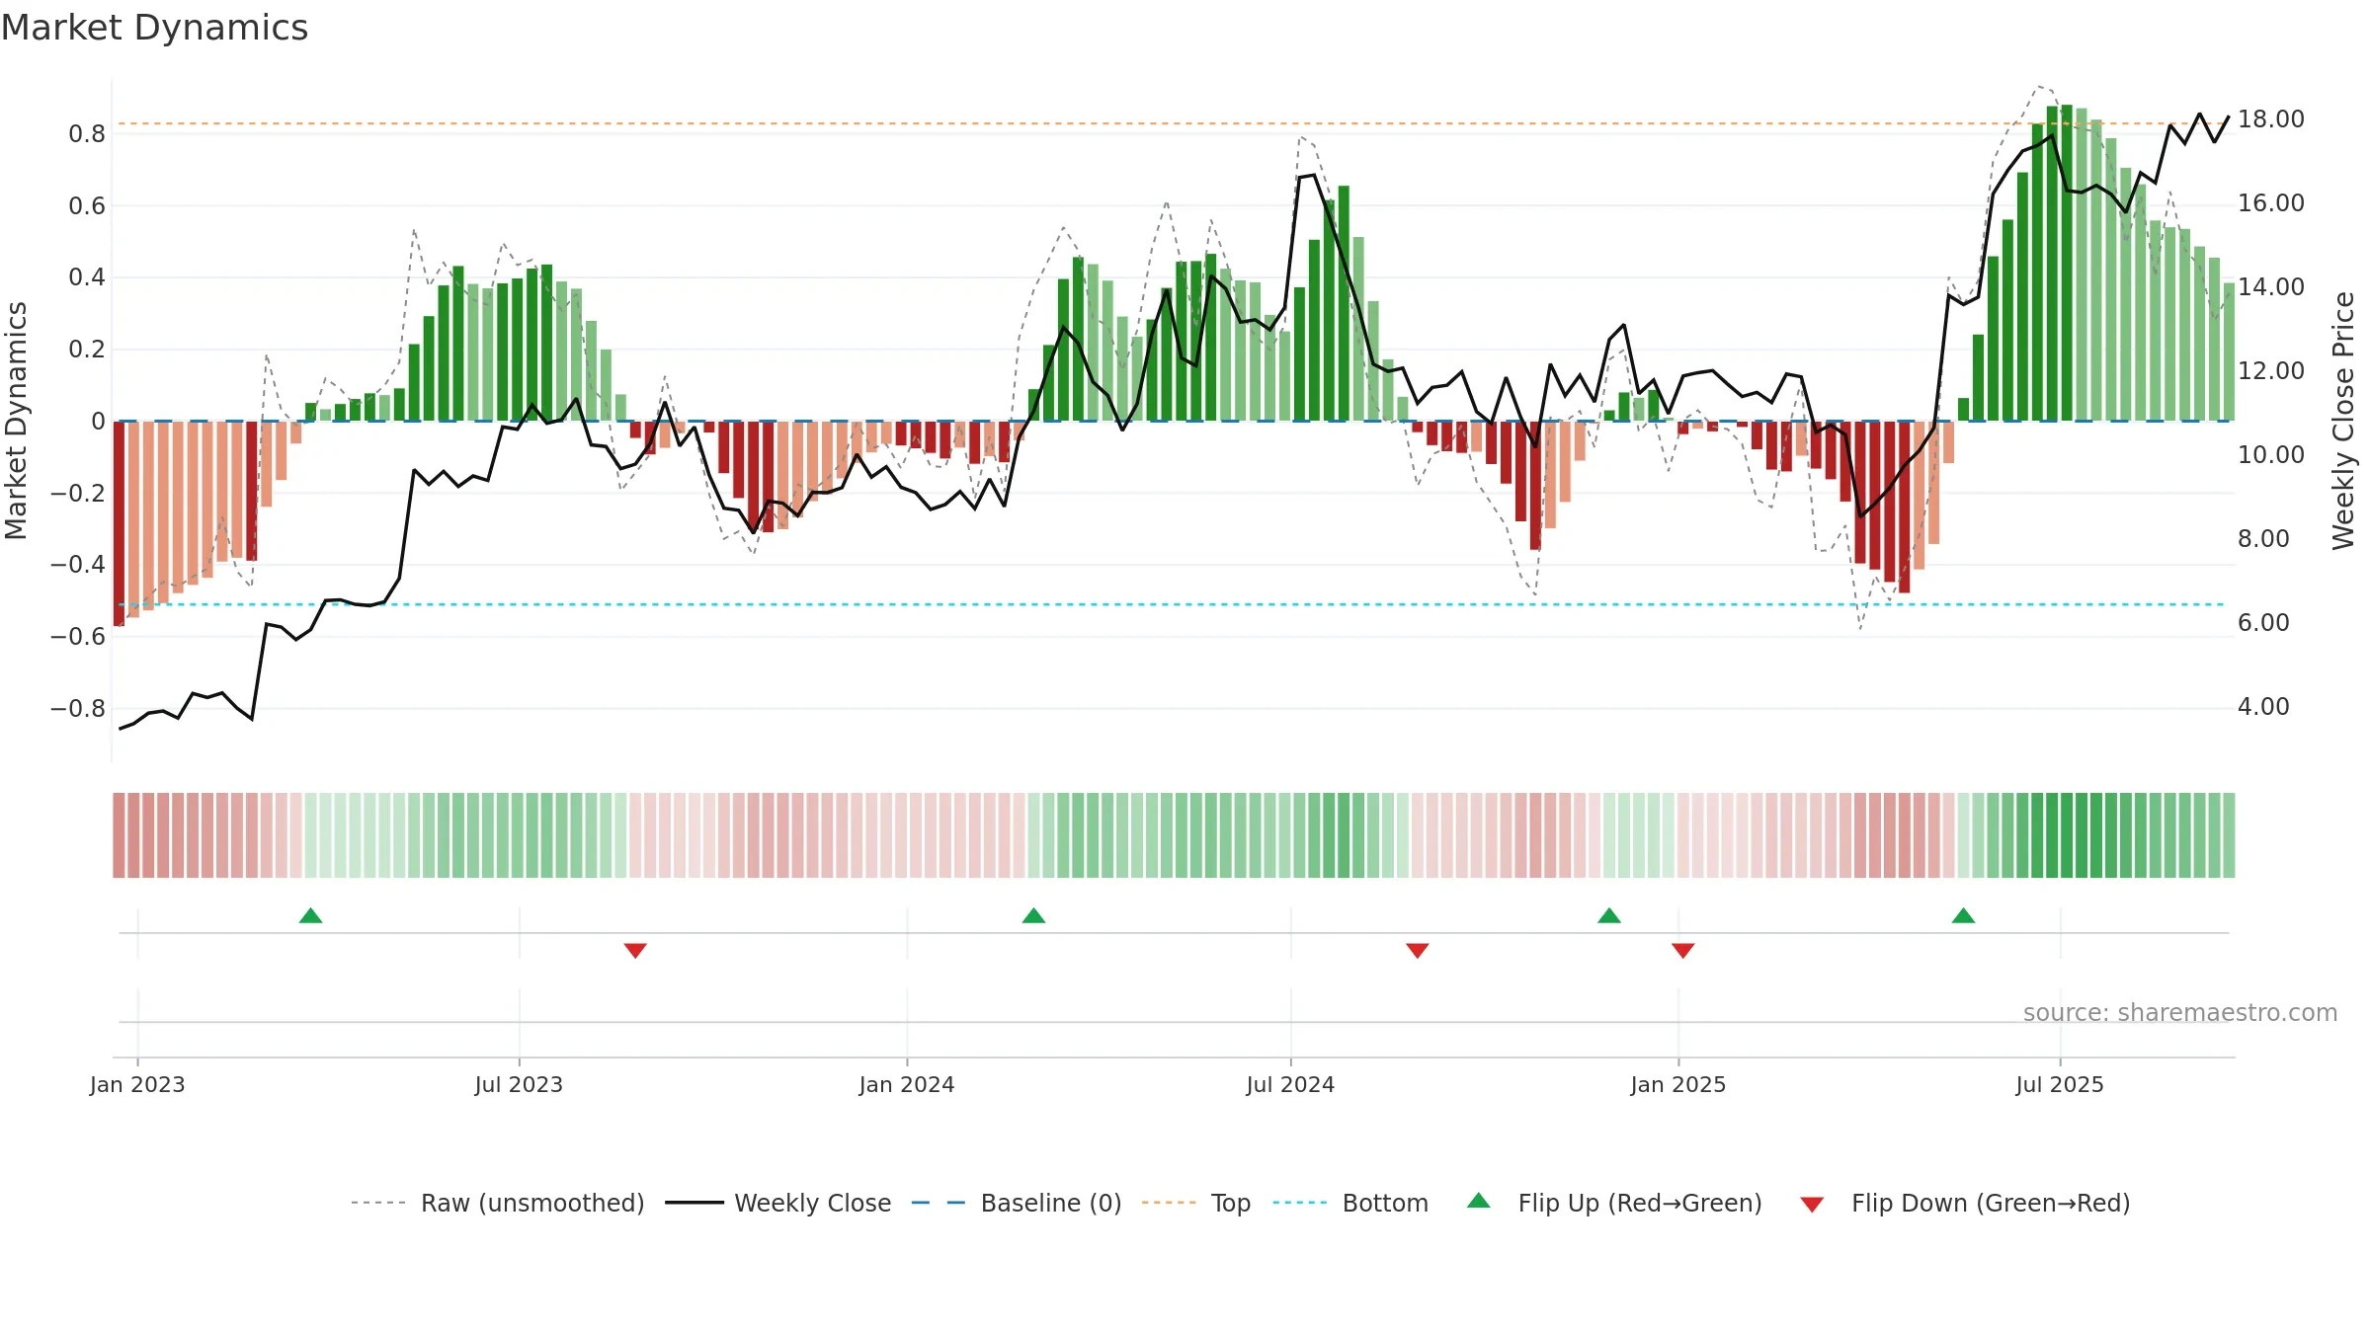
Task: Toggle the Baseline (0) legend entry
Action: click(1017, 1203)
